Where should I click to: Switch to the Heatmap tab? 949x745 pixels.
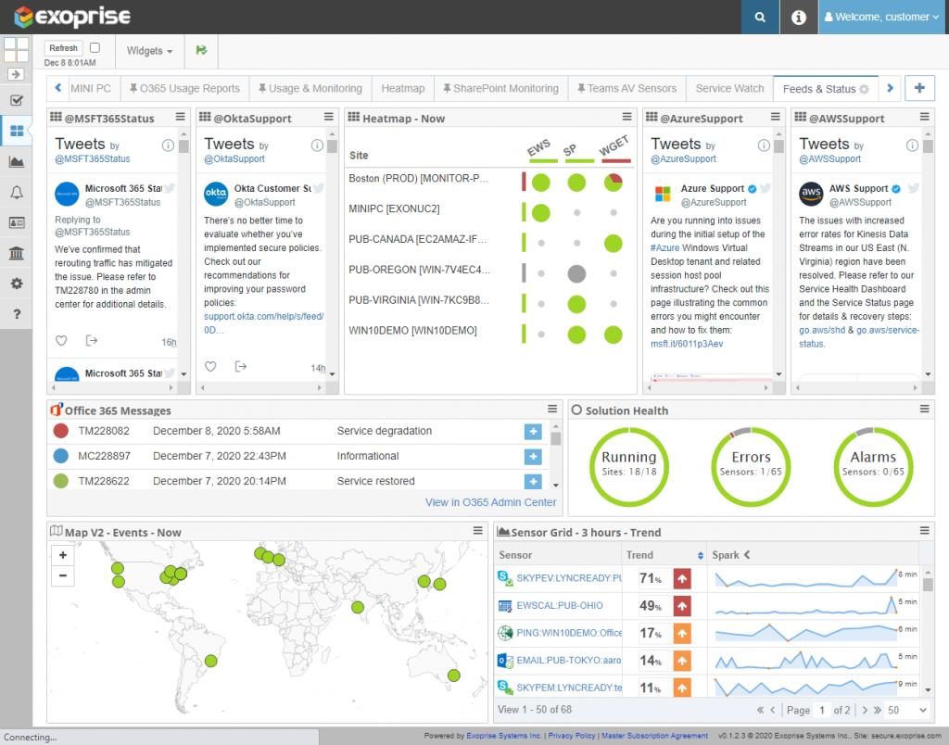pyautogui.click(x=402, y=88)
